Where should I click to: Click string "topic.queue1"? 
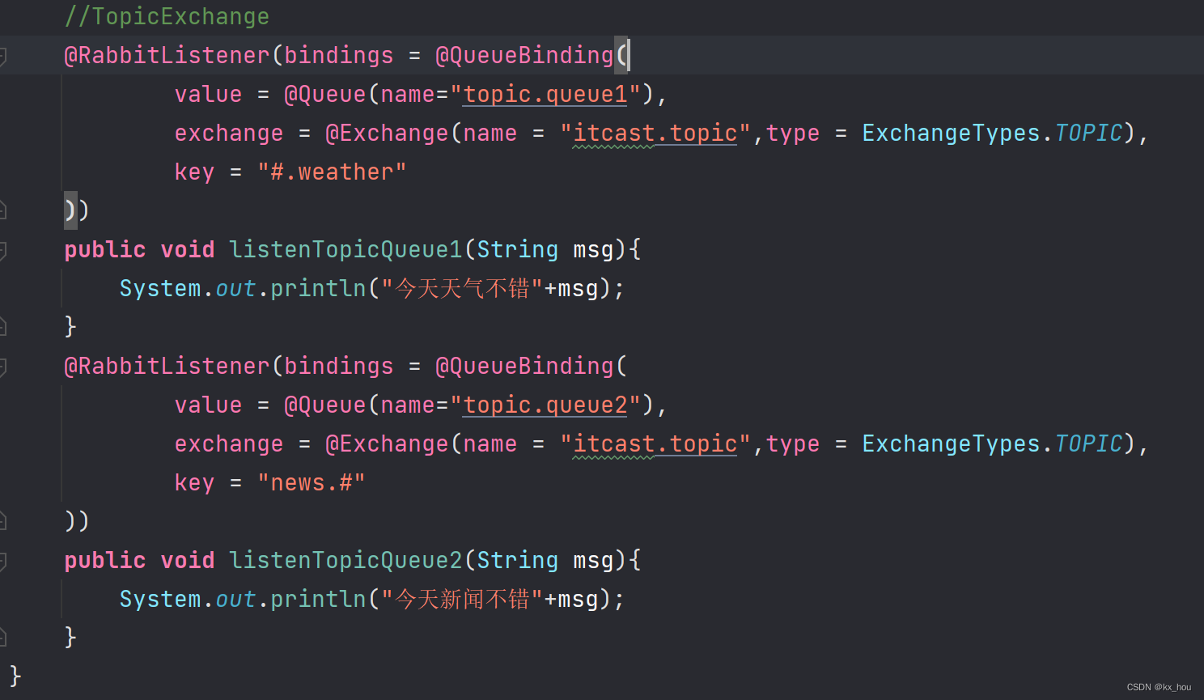(x=545, y=94)
